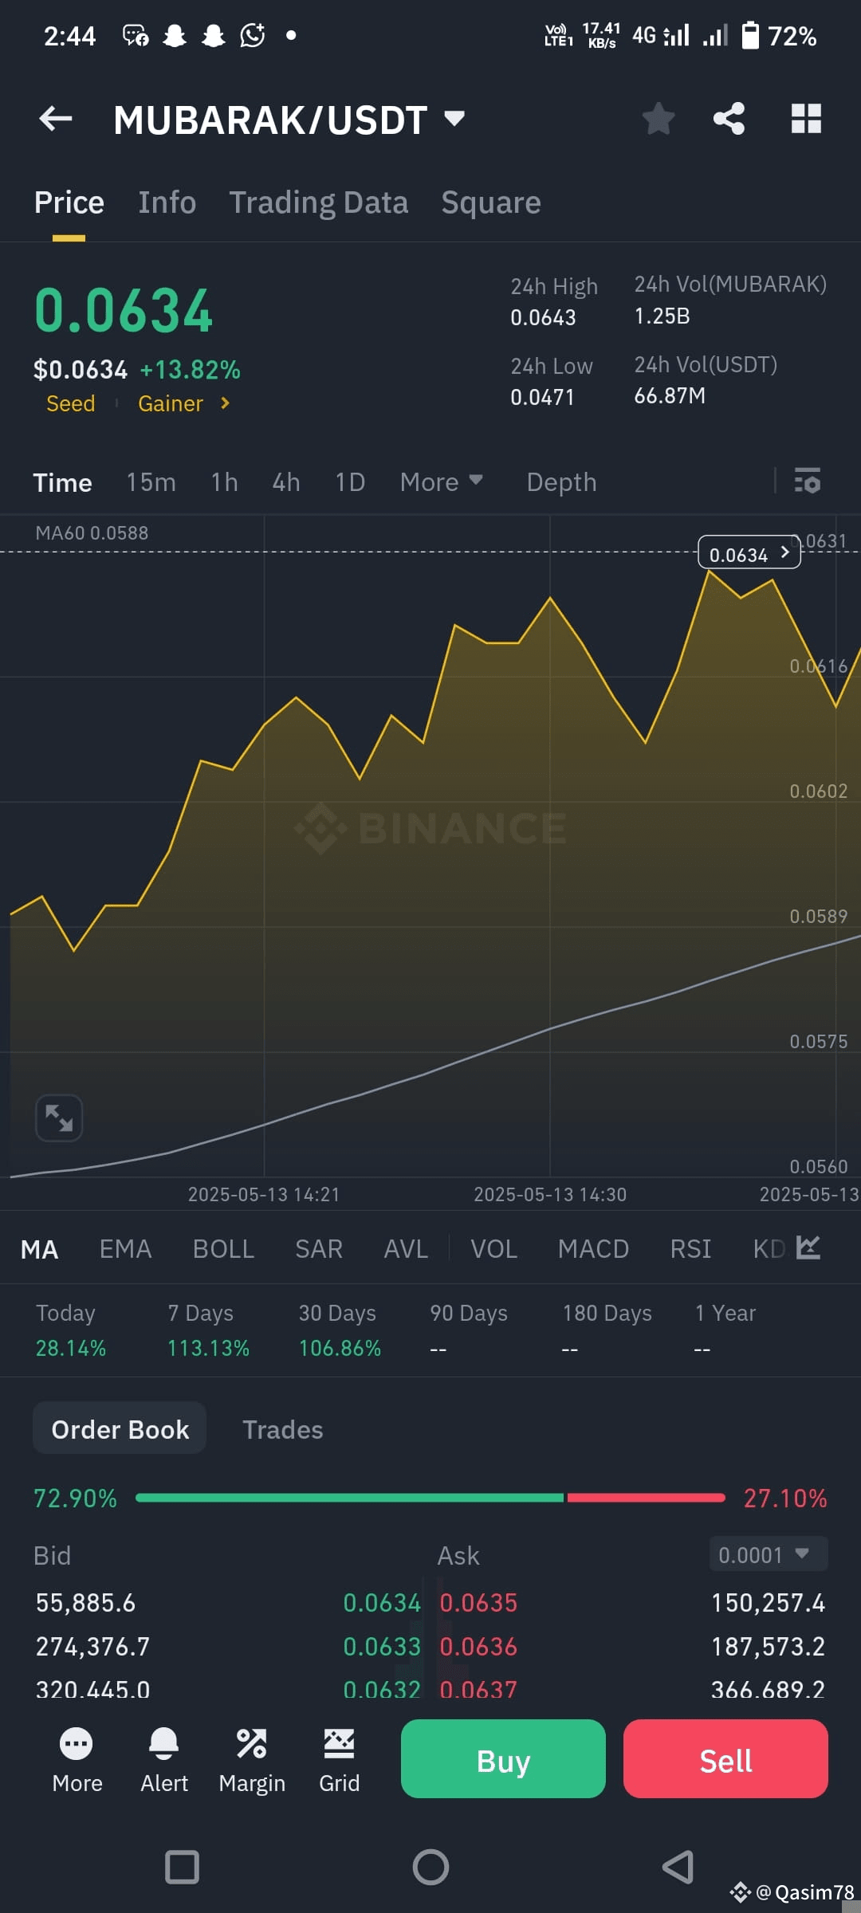Toggle the KD indicator
The height and width of the screenshot is (1913, 861).
coord(769,1249)
